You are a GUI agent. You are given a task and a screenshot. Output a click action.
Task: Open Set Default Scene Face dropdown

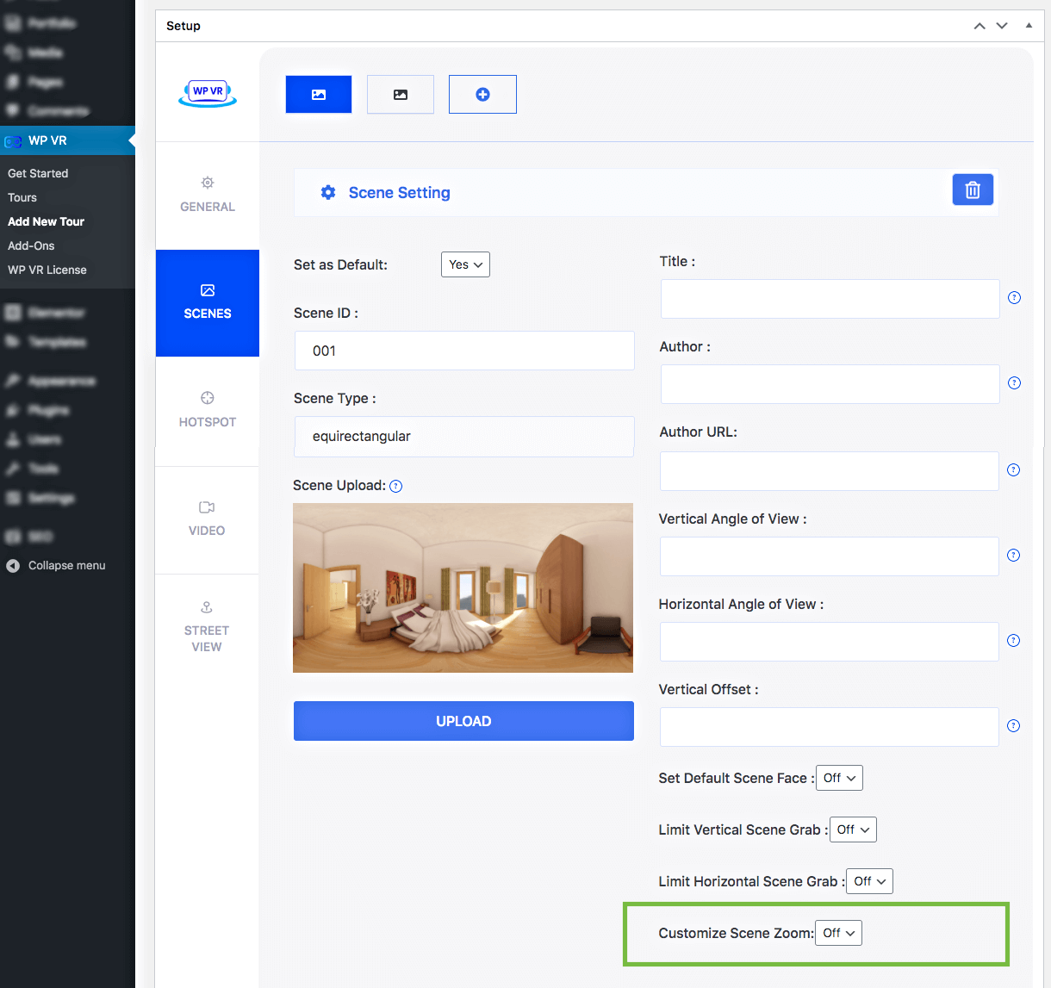tap(839, 778)
